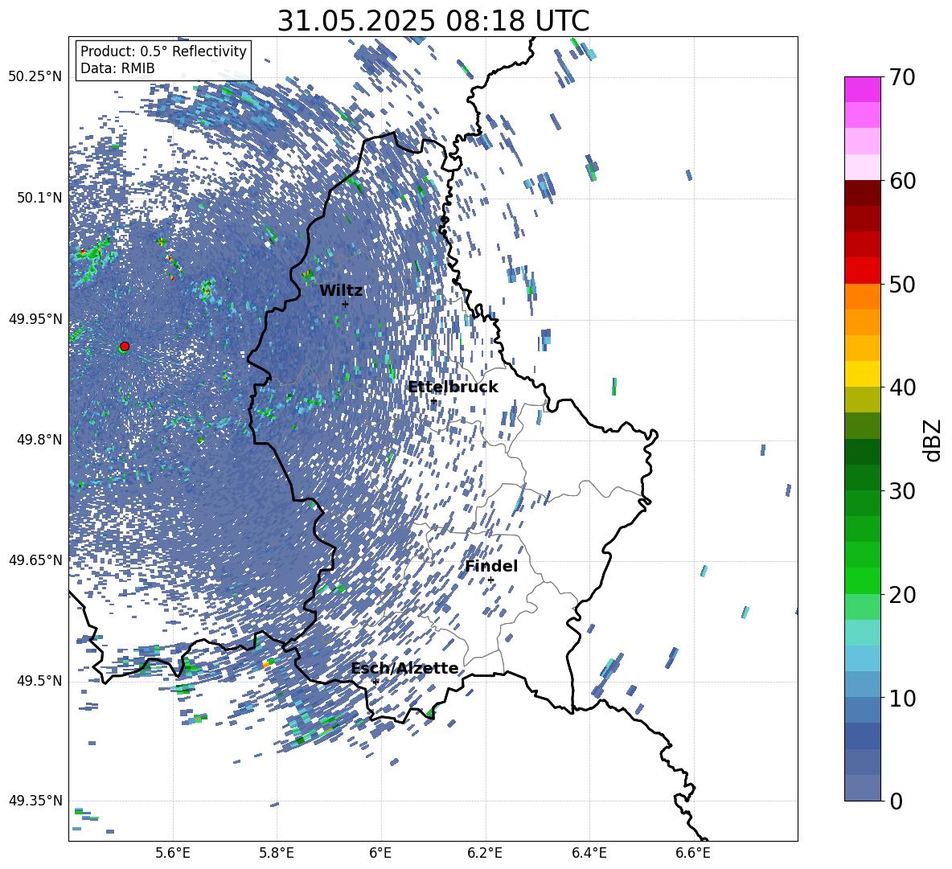Click the orange 48-50 dBZ colorbar swatch
Image resolution: width=952 pixels, height=869 pixels.
[862, 296]
